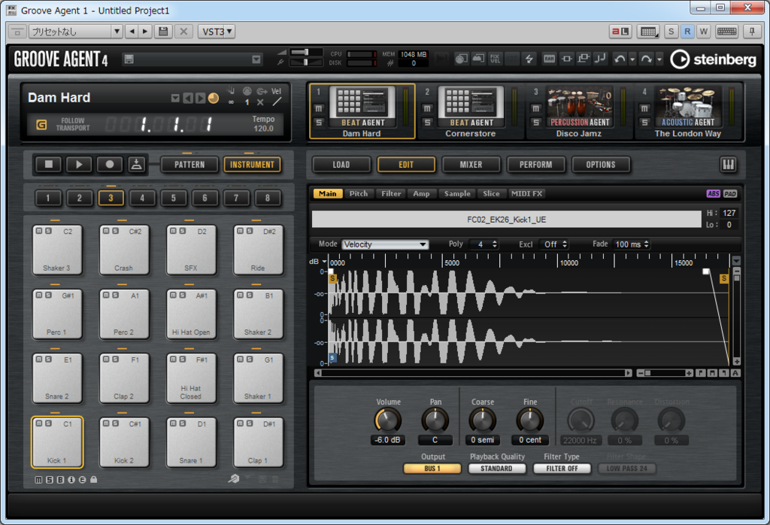Switch to the Pitch tab
Screen dimensions: 770x525
359,193
